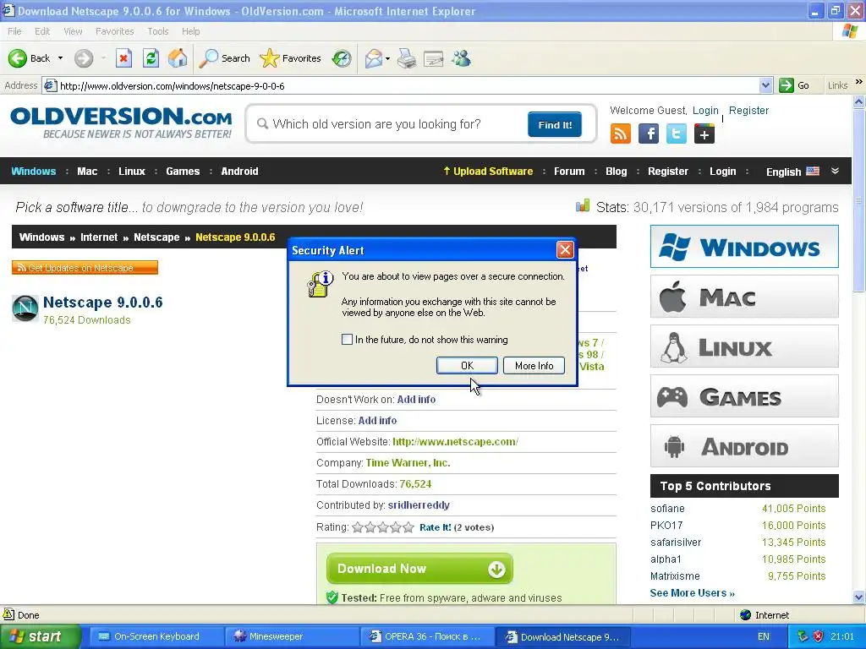Click More Info in Security Alert
The height and width of the screenshot is (649, 866).
coord(534,365)
